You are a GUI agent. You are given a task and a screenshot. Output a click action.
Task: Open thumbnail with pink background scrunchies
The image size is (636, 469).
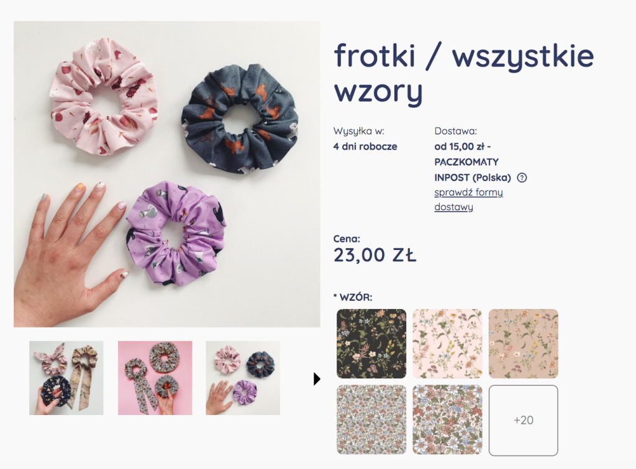click(x=155, y=378)
